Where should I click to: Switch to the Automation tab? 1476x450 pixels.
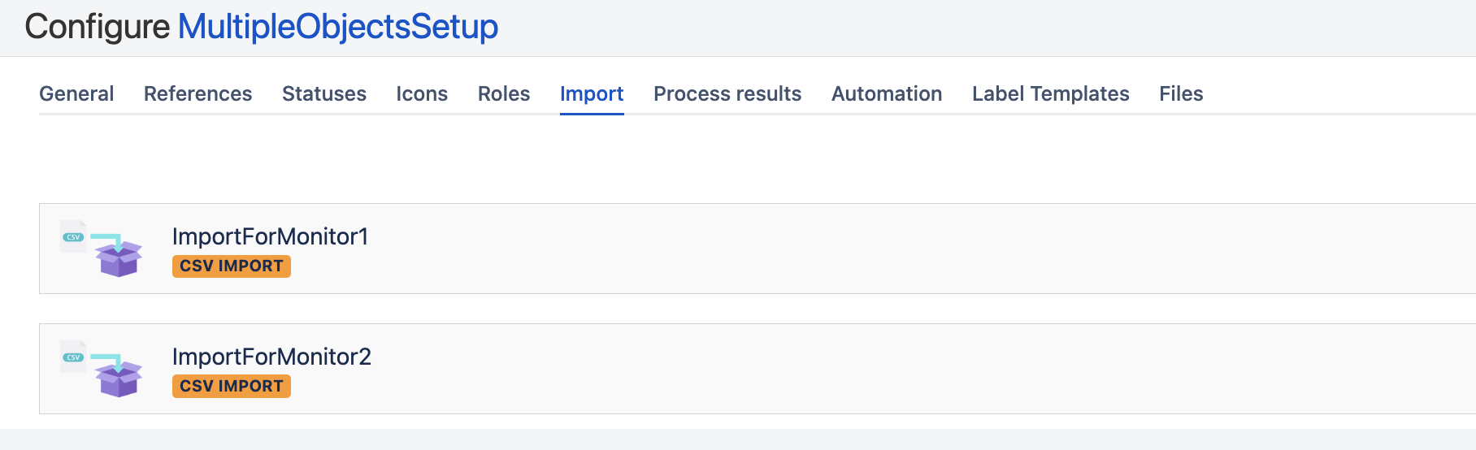886,93
